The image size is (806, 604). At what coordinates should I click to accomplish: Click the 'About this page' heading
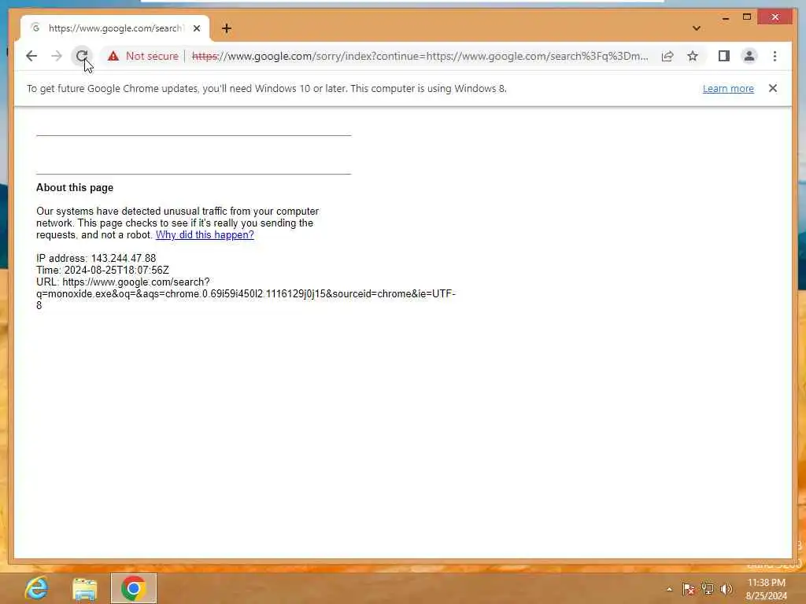click(75, 187)
